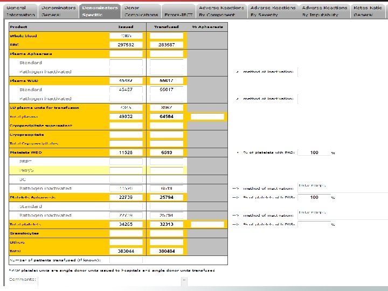
Task: Click Plasma Apheresis Issued field
Action: pos(126,54)
